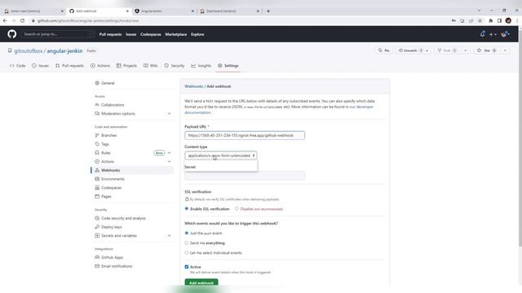Image resolution: width=522 pixels, height=293 pixels.
Task: Expand the Star lists dropdown arrow
Action: coord(505,50)
